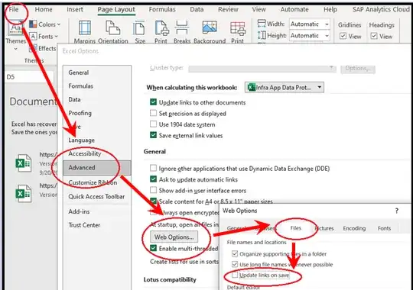The width and height of the screenshot is (413, 290).
Task: Expand the Colors dropdown arrow
Action: click(59, 24)
